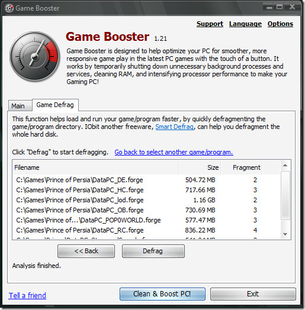
Task: Open the Smart Defrag hyperlink
Action: coord(174,127)
